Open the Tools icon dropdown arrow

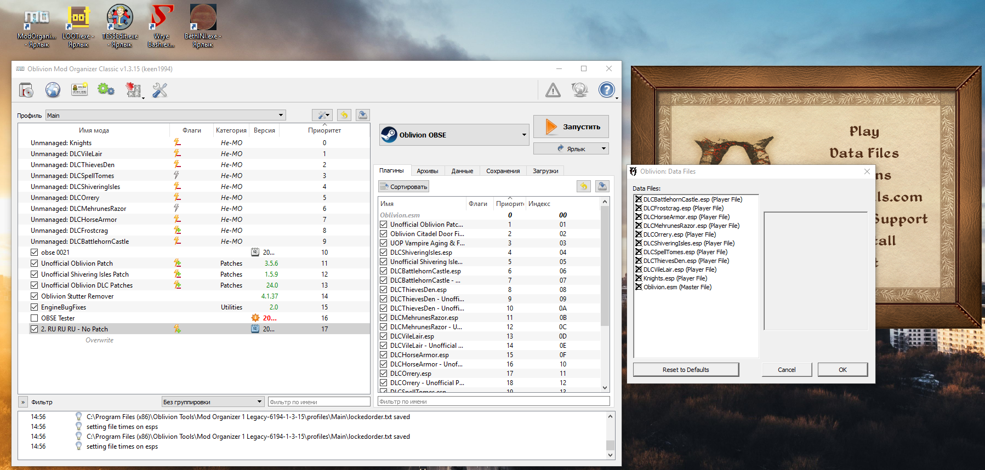pos(143,98)
